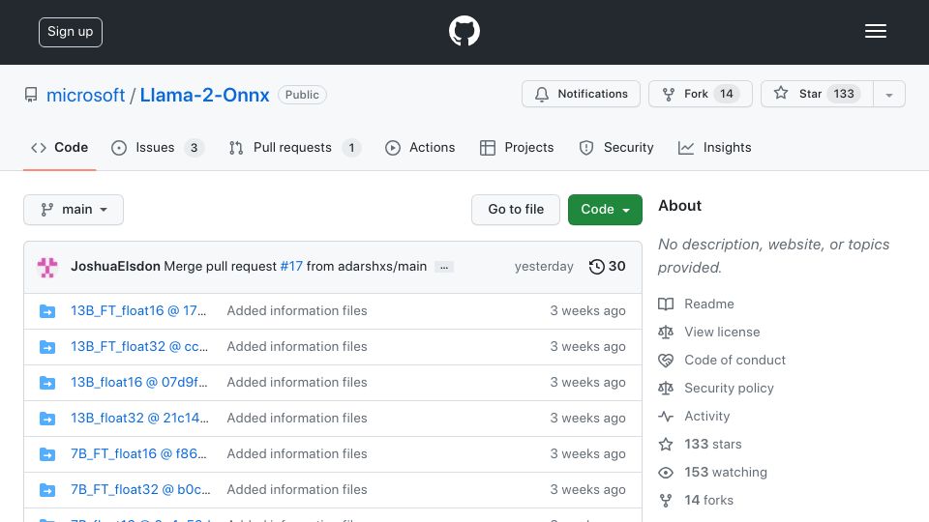Click the Sign up button
Viewport: 929px width, 522px height.
pyautogui.click(x=71, y=32)
